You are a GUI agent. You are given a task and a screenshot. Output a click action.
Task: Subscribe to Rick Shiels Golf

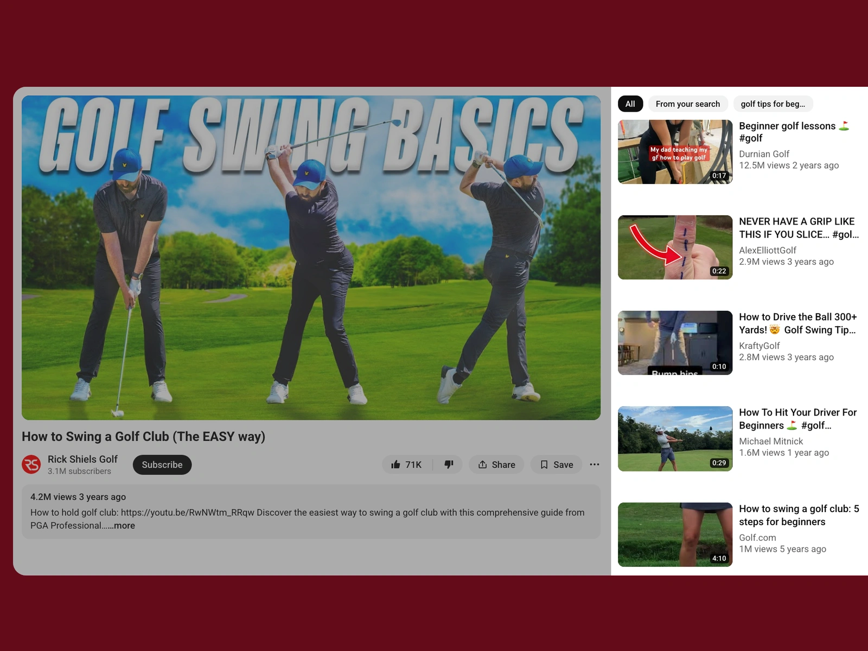tap(162, 464)
